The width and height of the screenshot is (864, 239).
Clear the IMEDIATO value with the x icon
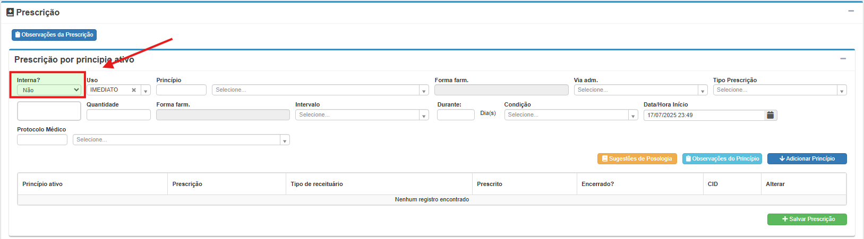click(x=134, y=90)
